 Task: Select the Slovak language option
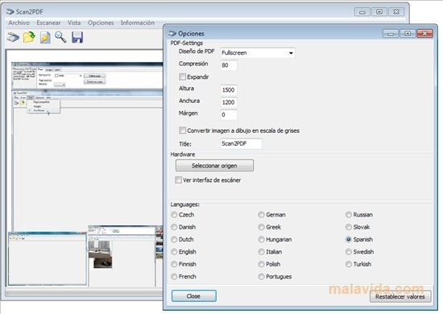(349, 227)
